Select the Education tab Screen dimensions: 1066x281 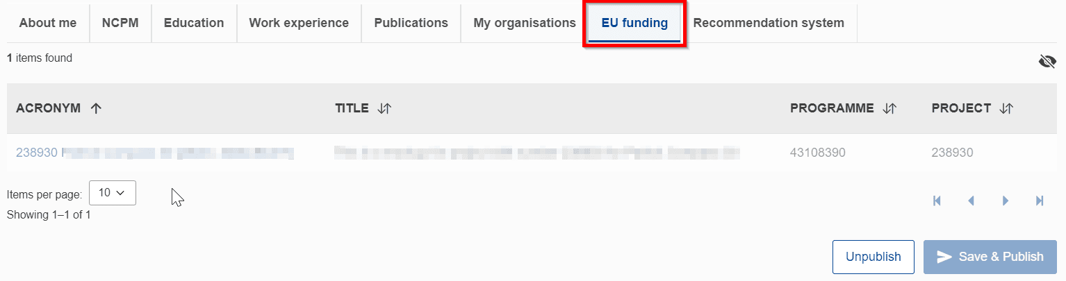[194, 23]
